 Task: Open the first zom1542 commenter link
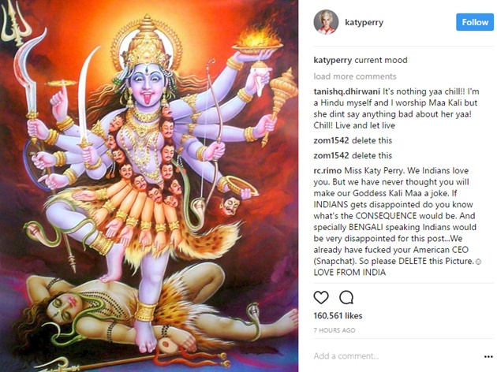pyautogui.click(x=331, y=140)
